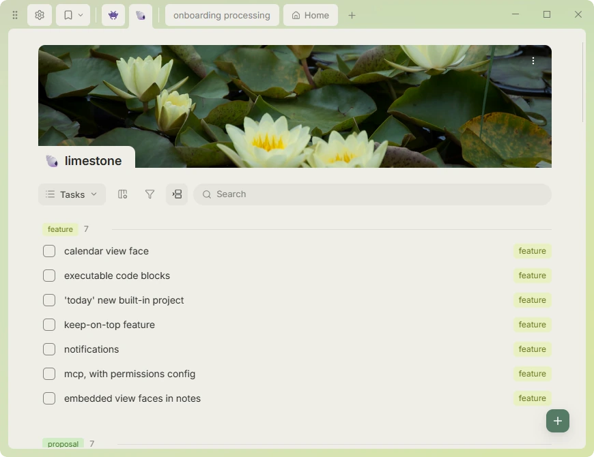This screenshot has width=594, height=457.
Task: Minimize the application window
Action: click(515, 14)
